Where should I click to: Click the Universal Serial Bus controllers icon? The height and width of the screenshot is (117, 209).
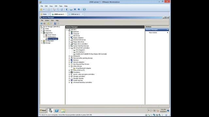click(x=72, y=82)
